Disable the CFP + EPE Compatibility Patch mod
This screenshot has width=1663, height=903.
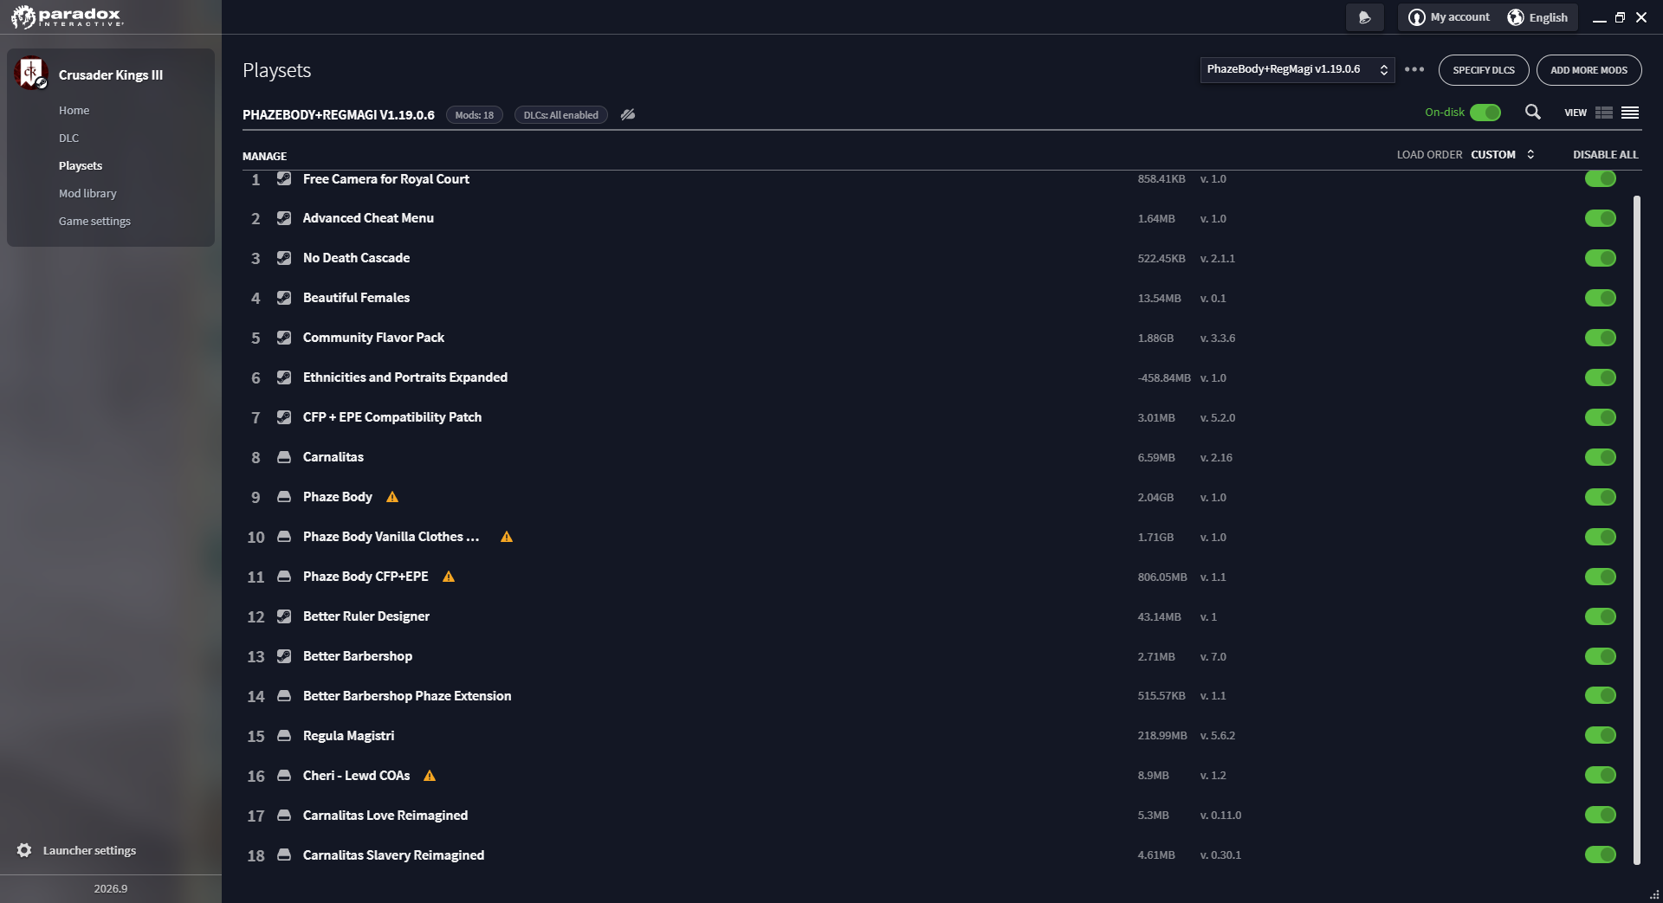coord(1601,417)
